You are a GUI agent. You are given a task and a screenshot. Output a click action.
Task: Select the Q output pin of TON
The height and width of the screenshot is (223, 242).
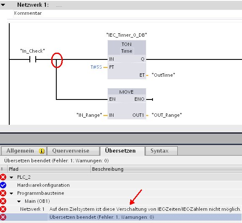(142, 59)
